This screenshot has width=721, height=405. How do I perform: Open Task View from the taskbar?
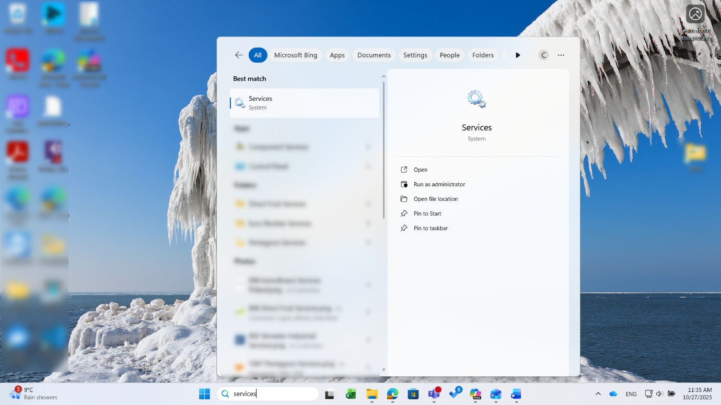click(330, 394)
